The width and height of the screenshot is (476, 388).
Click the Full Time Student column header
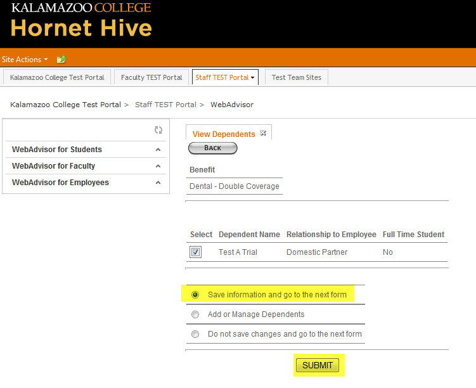point(413,235)
